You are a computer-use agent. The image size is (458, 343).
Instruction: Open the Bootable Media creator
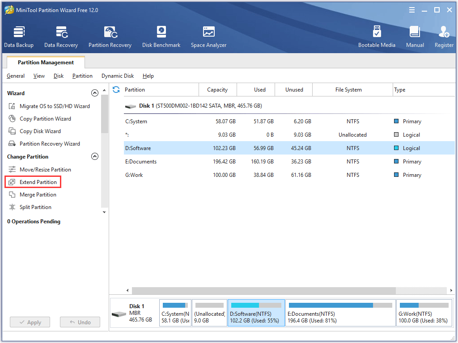pos(377,36)
